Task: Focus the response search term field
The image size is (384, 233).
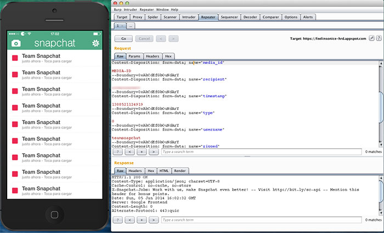Action: 261,220
